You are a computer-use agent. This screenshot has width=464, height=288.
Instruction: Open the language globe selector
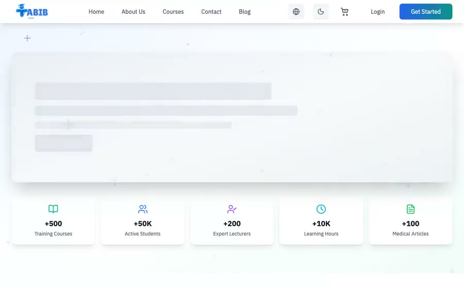[296, 11]
